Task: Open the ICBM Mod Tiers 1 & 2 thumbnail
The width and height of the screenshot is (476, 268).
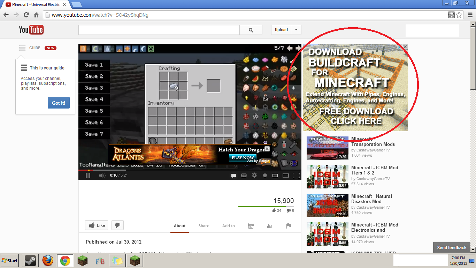Action: tap(327, 177)
